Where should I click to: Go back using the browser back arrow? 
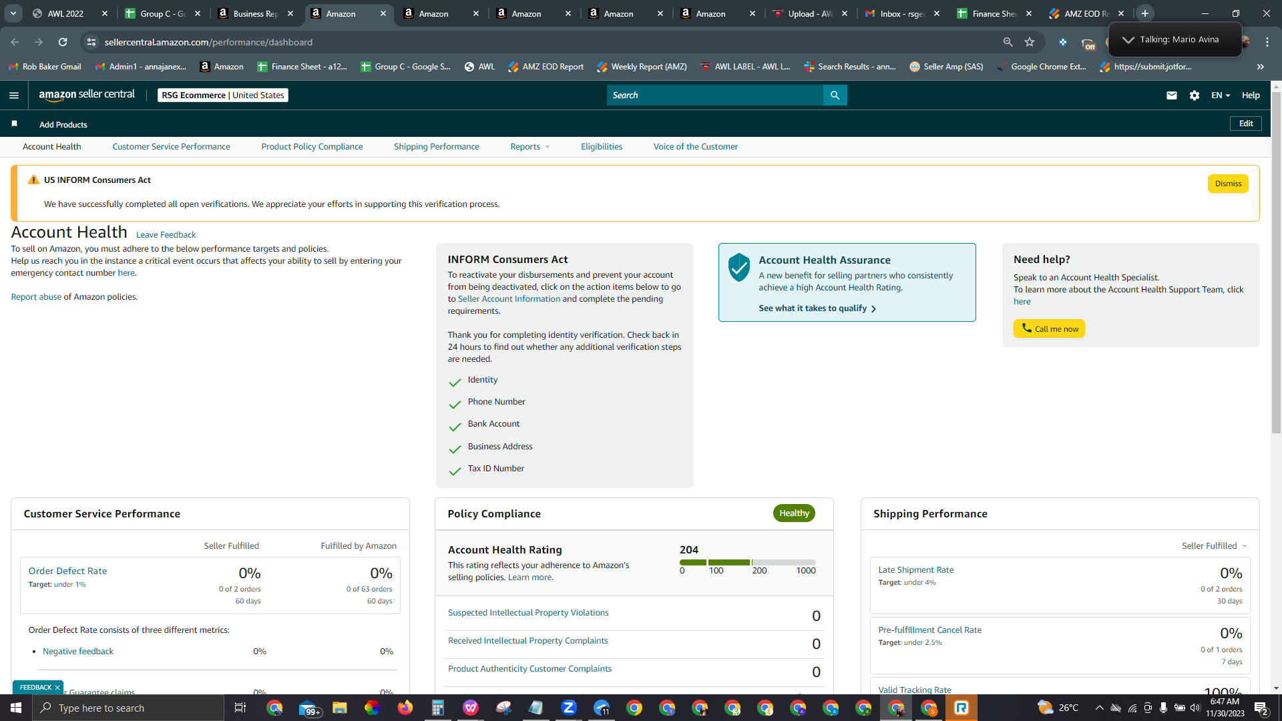tap(15, 42)
